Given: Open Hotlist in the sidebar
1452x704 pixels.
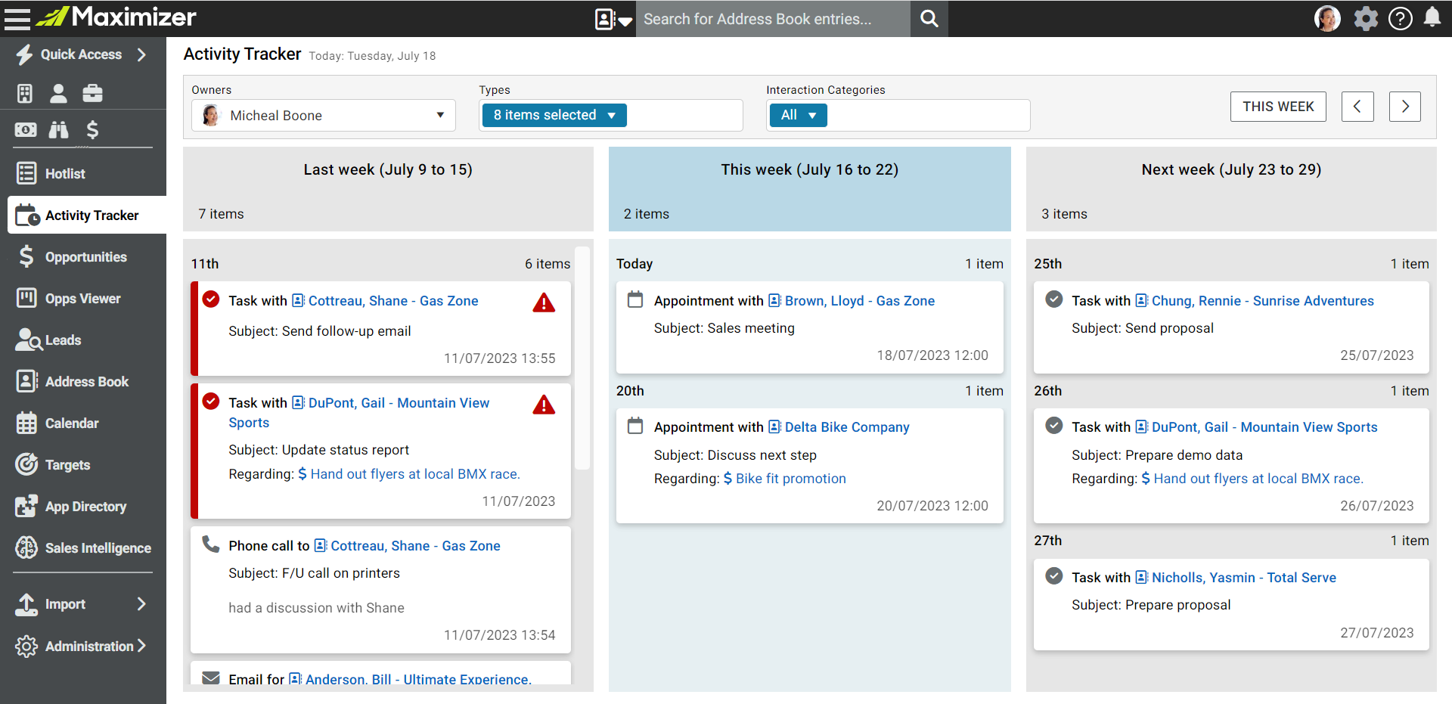Looking at the screenshot, I should coord(83,173).
